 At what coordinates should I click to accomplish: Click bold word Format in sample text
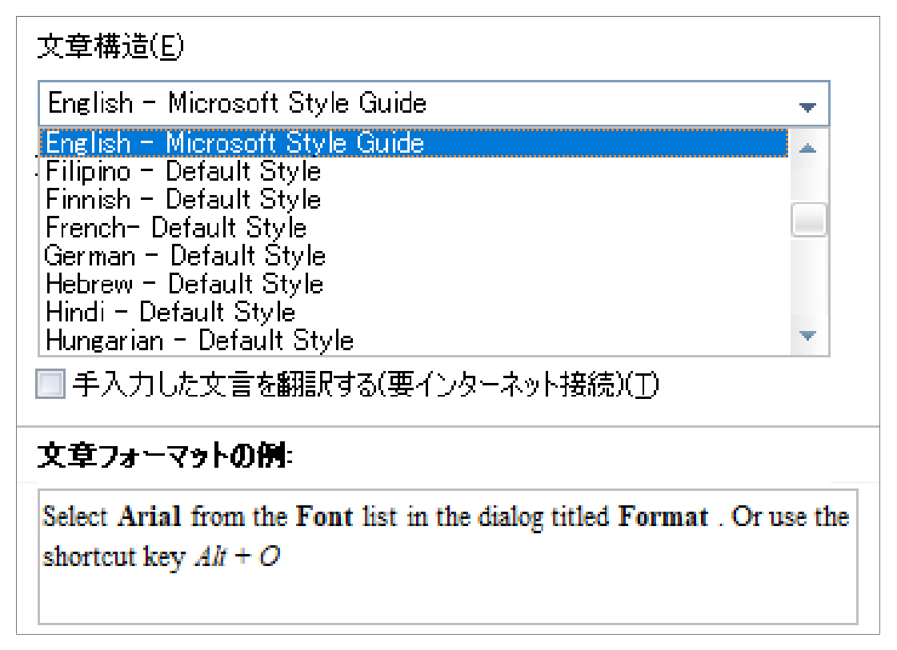[663, 516]
